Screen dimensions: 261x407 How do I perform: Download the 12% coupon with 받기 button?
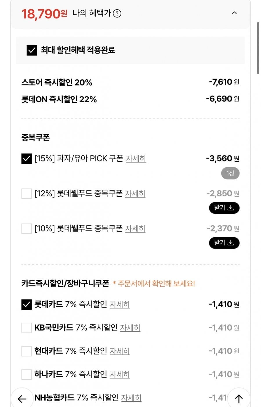(224, 208)
